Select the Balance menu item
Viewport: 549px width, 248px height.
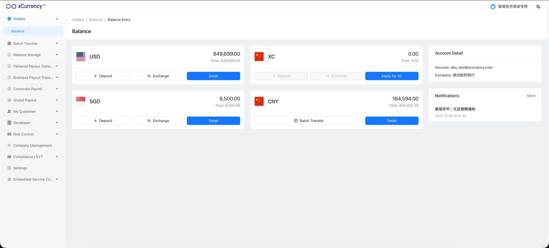coord(33,31)
